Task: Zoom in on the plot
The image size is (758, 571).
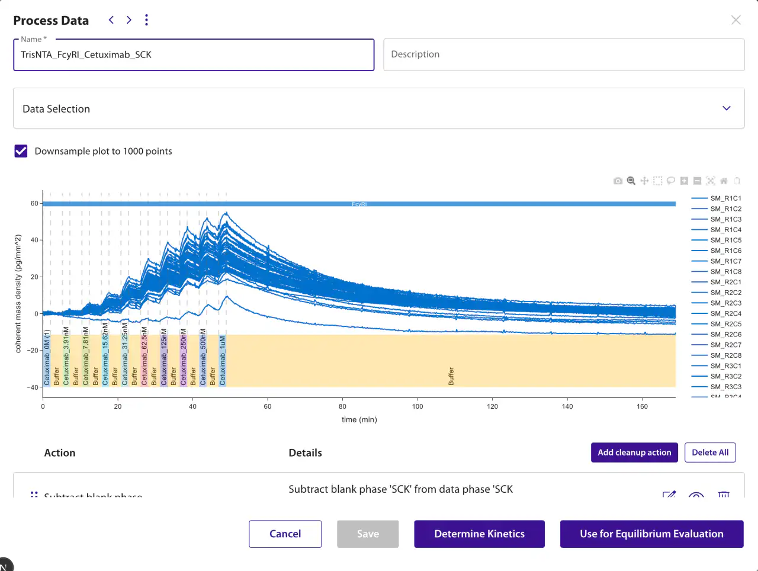Action: pos(684,181)
